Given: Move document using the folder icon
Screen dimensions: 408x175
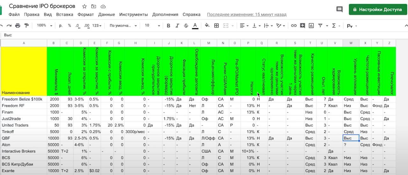Looking at the screenshot, I should pos(93,6).
